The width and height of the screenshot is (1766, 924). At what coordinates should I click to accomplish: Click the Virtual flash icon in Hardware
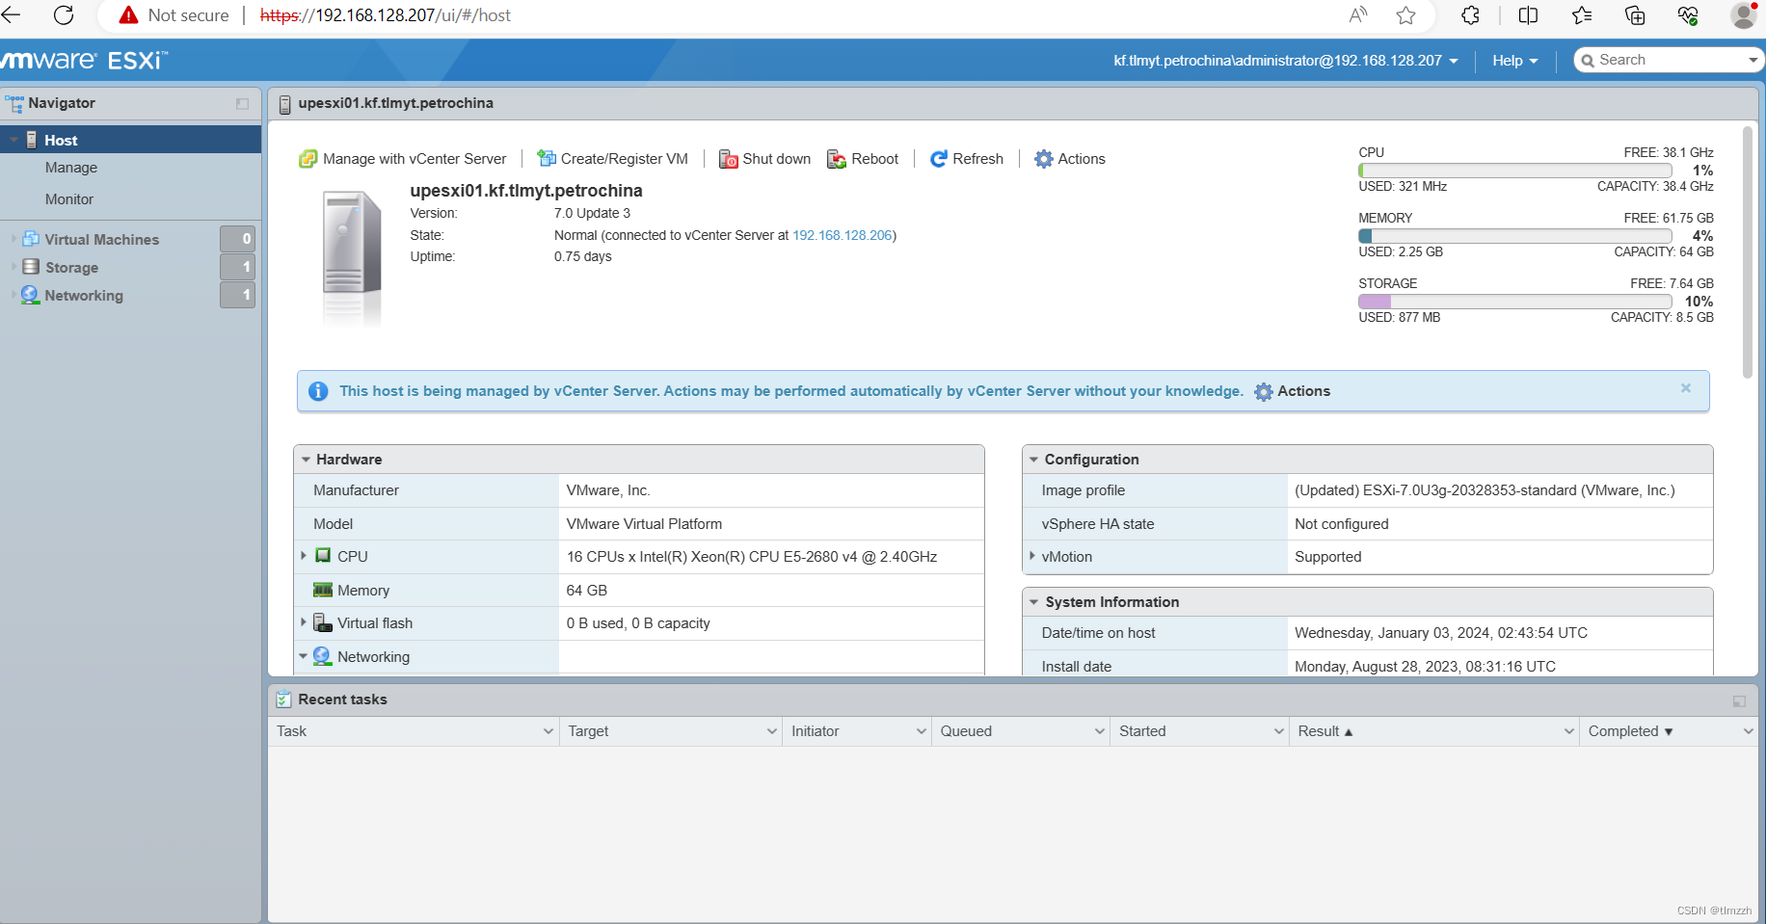pos(323,622)
